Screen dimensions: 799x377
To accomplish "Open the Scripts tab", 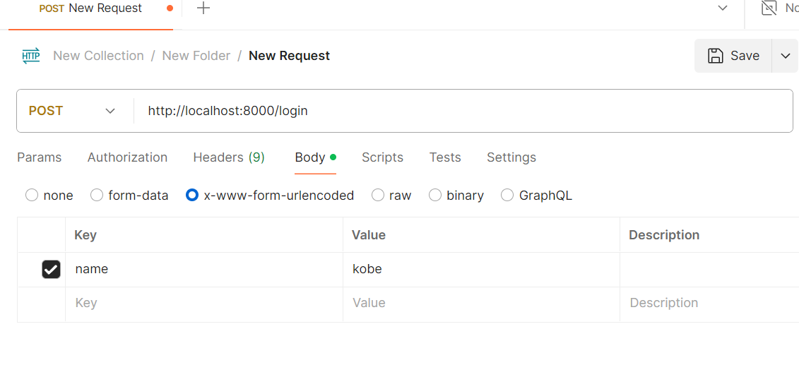I will (382, 157).
